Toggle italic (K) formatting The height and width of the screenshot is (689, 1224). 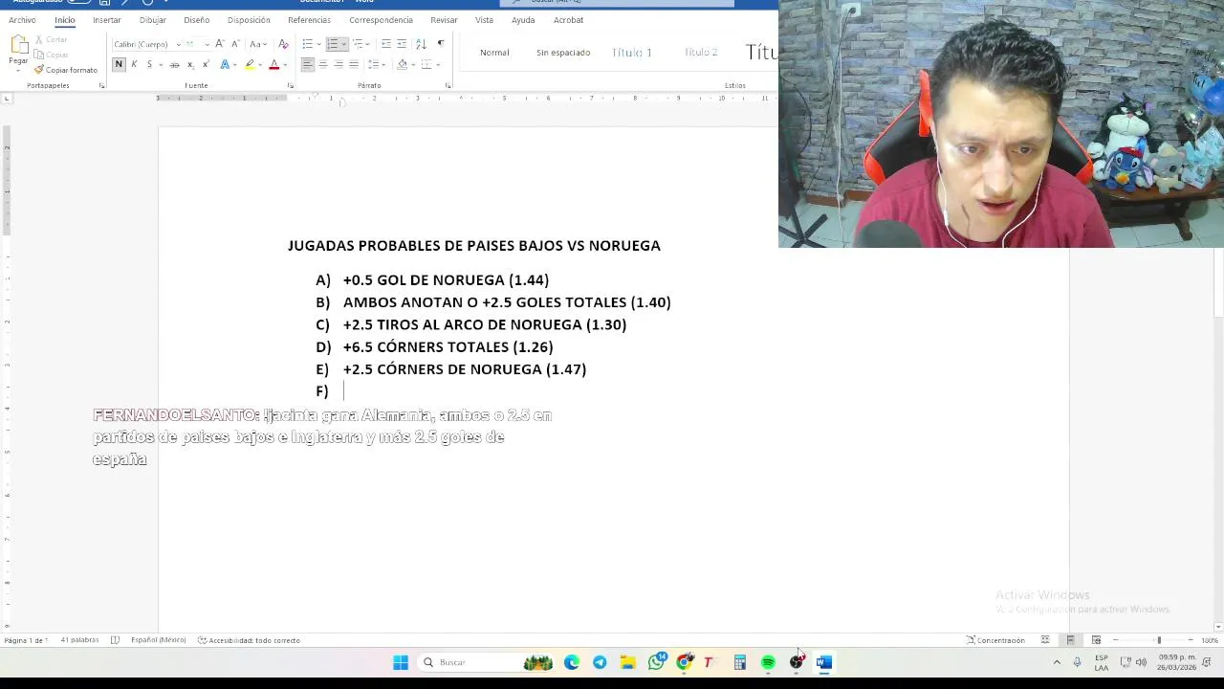pyautogui.click(x=134, y=64)
